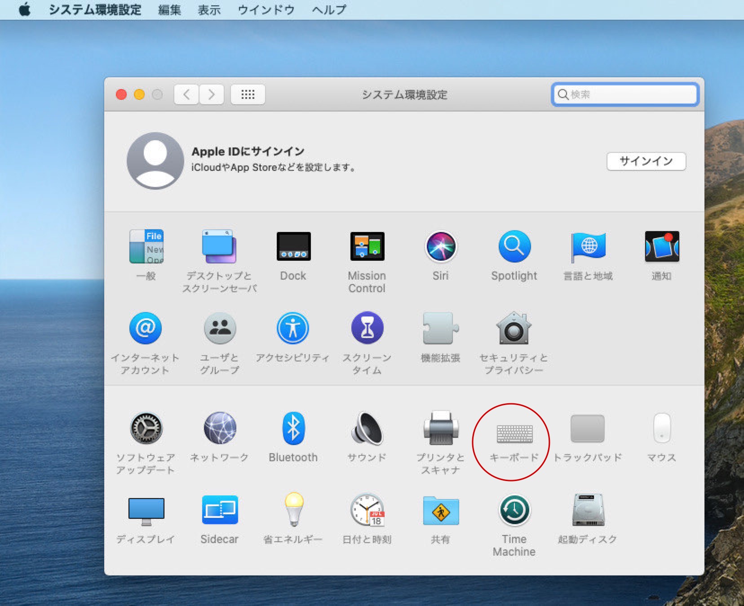Open the ウインドウ menu
Image resolution: width=744 pixels, height=606 pixels.
click(x=266, y=9)
